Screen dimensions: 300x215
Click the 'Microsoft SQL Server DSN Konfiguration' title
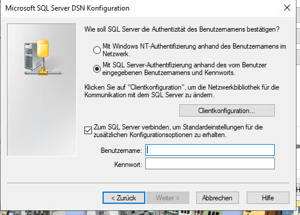click(67, 8)
